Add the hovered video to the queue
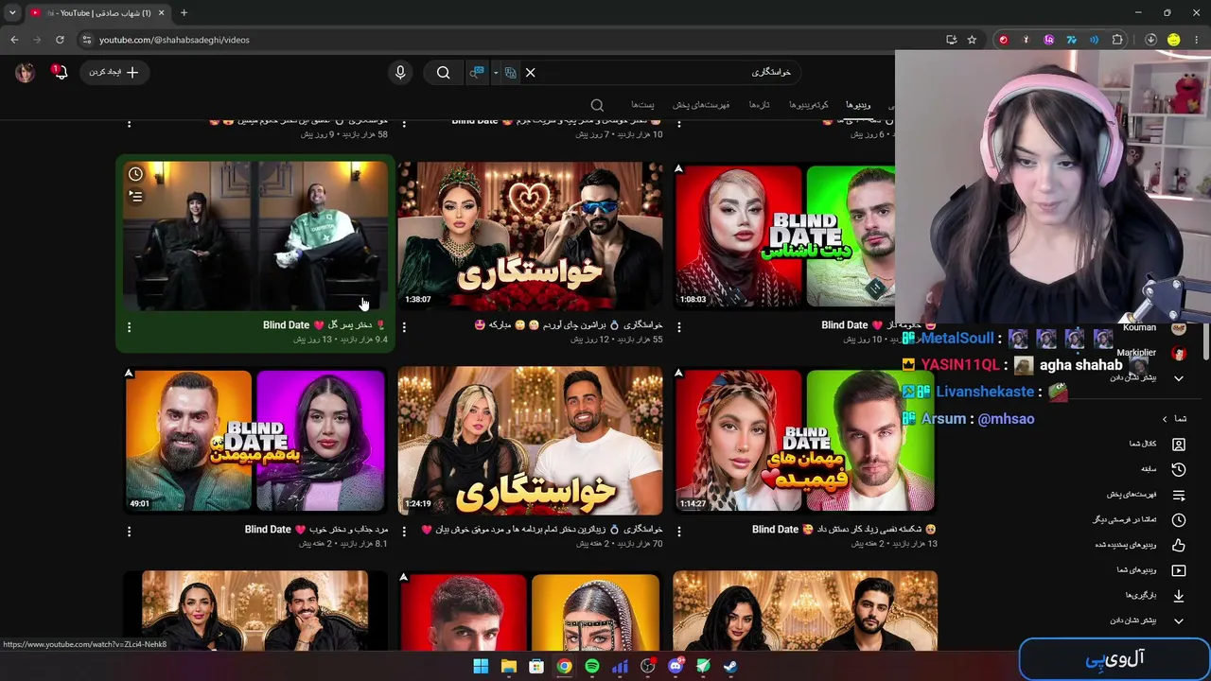Screen dimensions: 1211x681 (x=136, y=197)
